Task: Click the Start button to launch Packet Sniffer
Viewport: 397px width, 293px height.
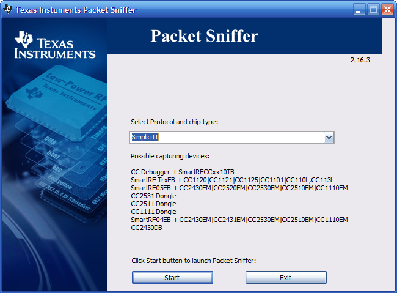Action: click(x=172, y=278)
